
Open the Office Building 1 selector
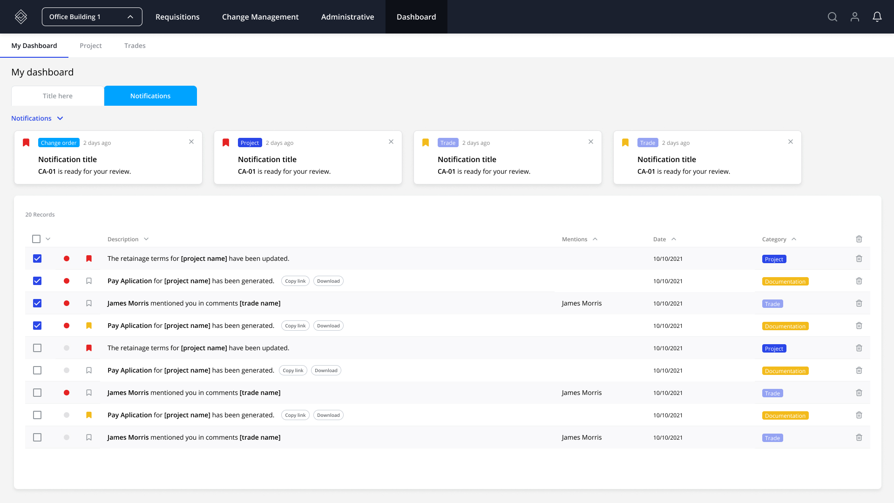(92, 16)
